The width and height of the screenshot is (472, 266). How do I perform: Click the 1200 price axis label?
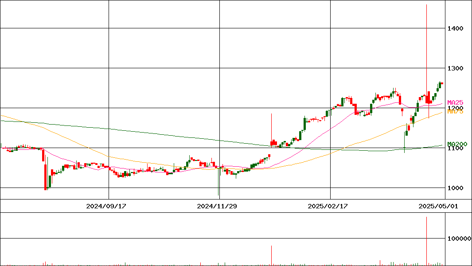[x=456, y=108]
